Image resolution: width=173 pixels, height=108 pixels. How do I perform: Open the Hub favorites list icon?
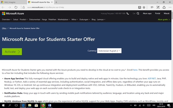coord(152,7)
